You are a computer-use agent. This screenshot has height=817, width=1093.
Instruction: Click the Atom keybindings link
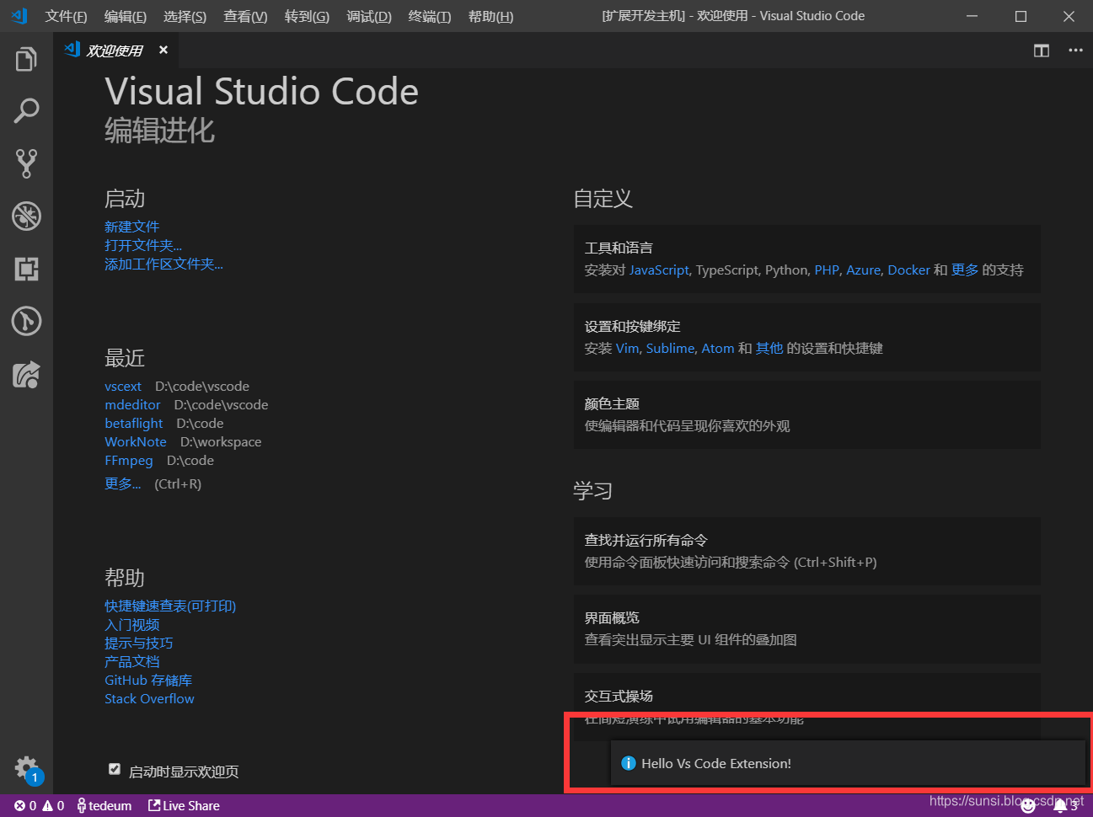click(718, 348)
